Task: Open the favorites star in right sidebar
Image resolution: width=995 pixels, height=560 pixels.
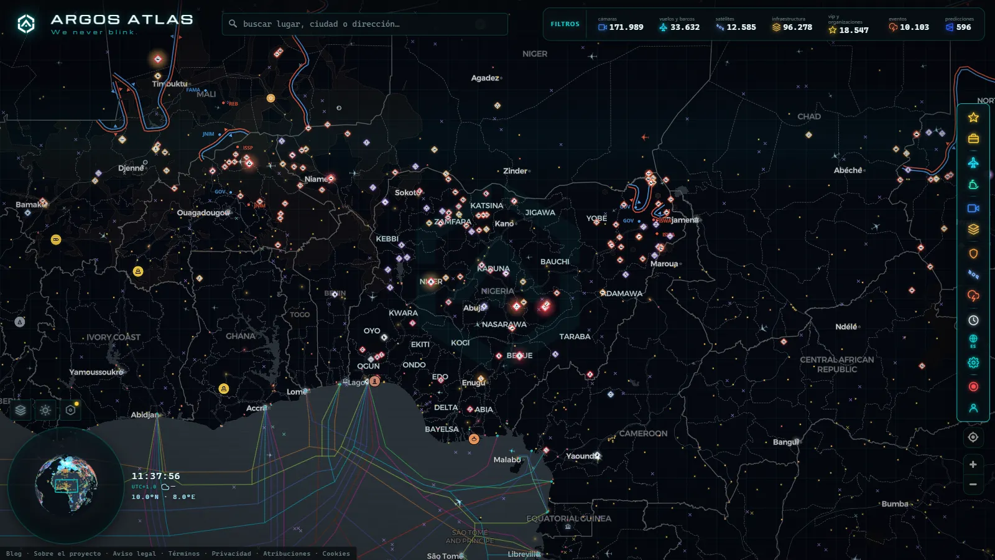Action: coord(973,117)
